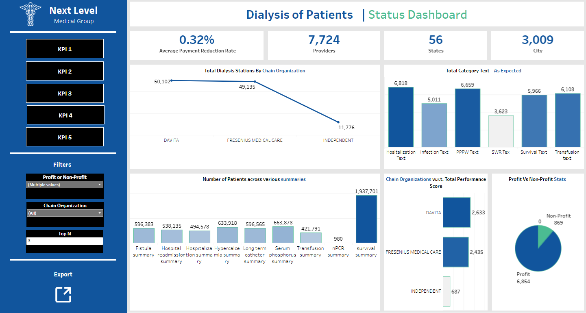Select the DAVITA performance score bar
586x313 pixels.
pos(456,212)
